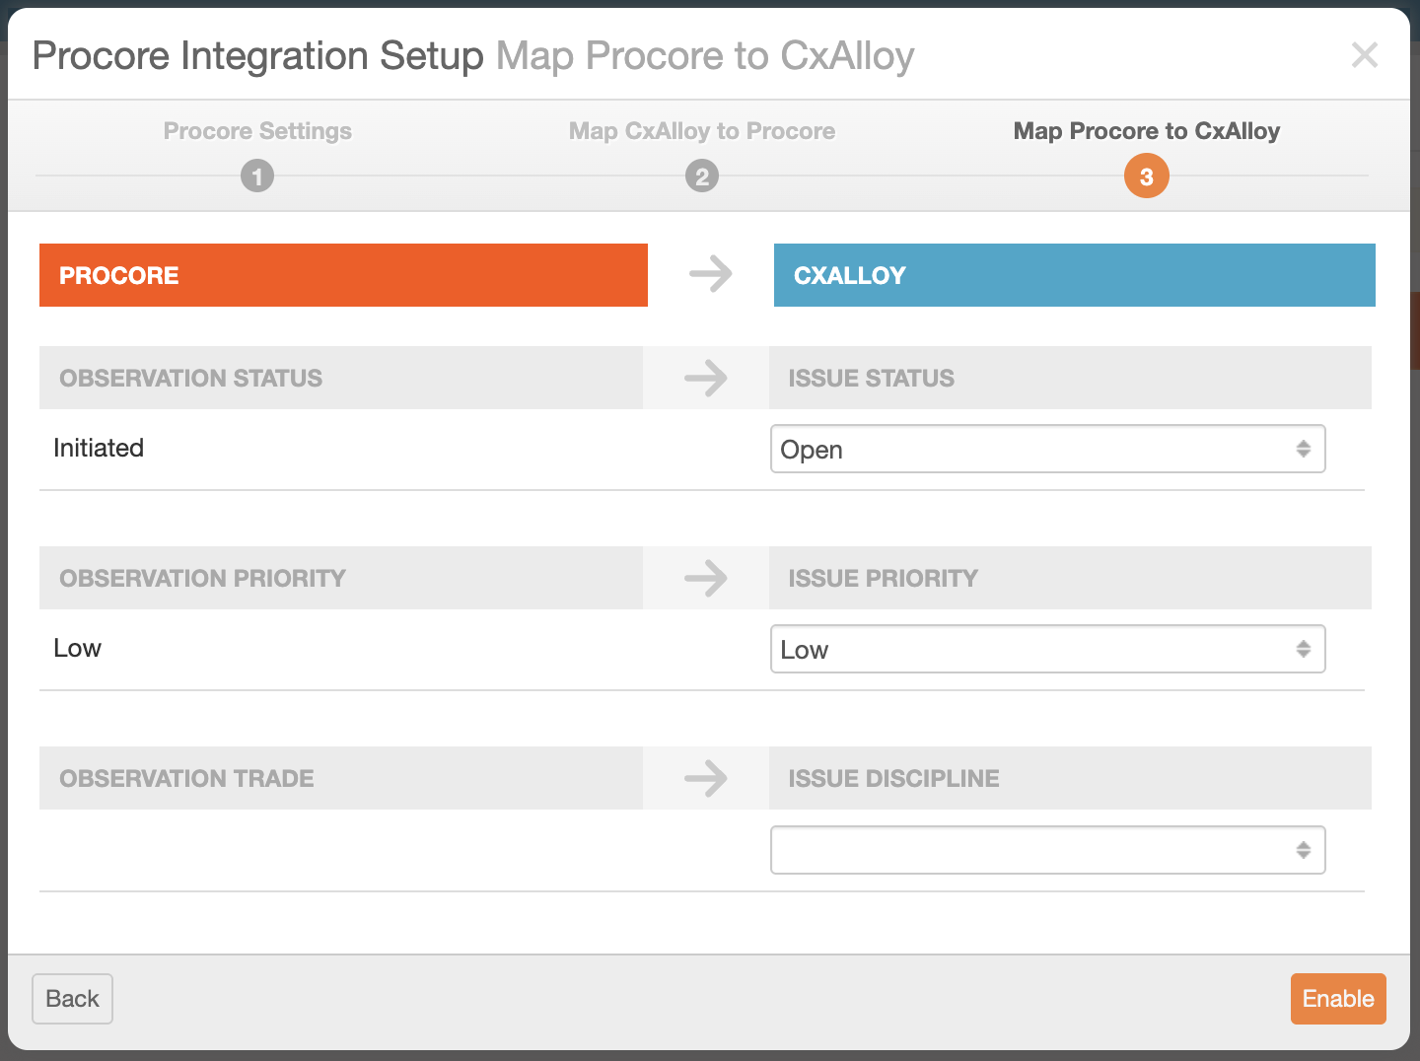Open the empty Issue Discipline dropdown

coord(1047,850)
